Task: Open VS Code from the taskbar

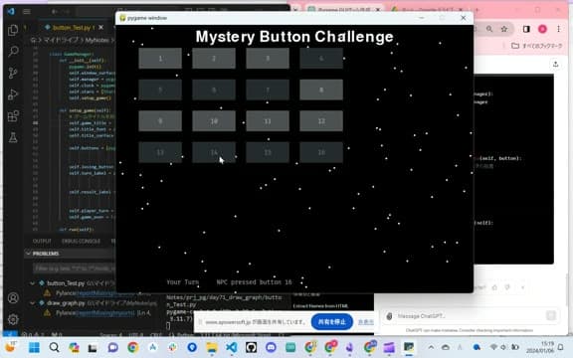Action: [232, 347]
